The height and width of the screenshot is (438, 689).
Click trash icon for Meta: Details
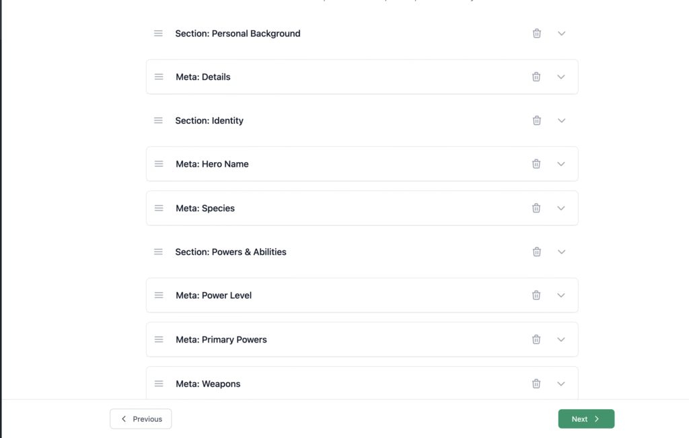536,77
